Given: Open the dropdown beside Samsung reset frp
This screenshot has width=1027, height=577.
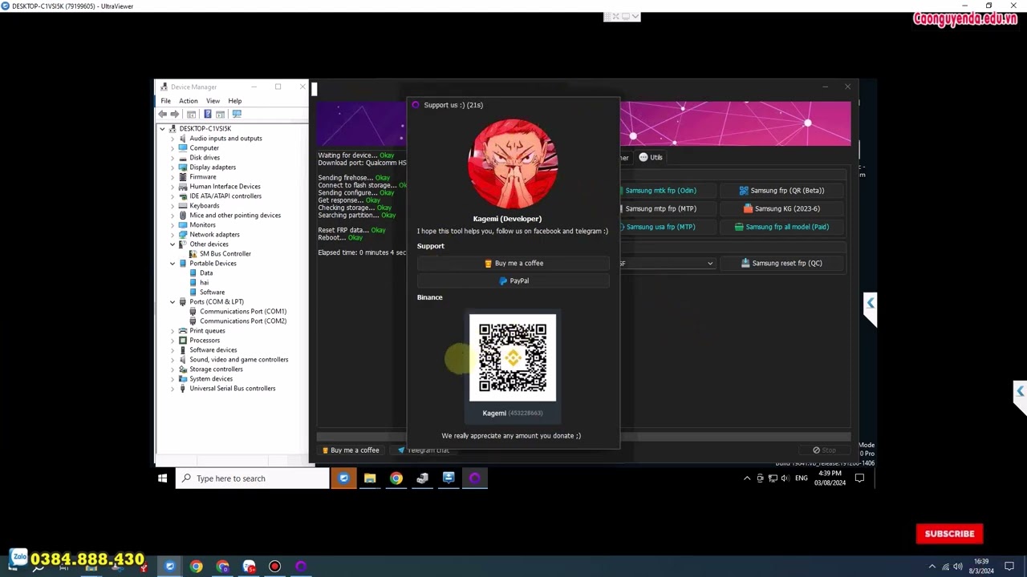Looking at the screenshot, I should pos(709,264).
